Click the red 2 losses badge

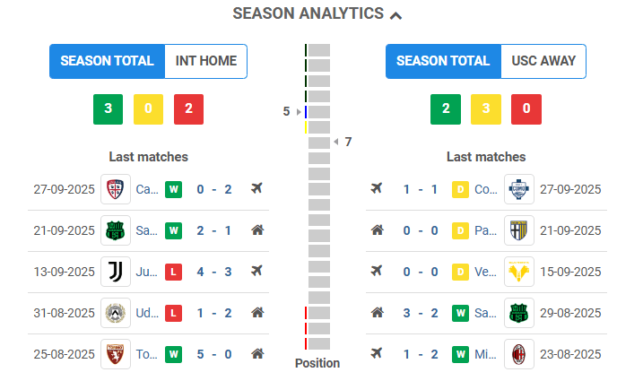click(188, 109)
